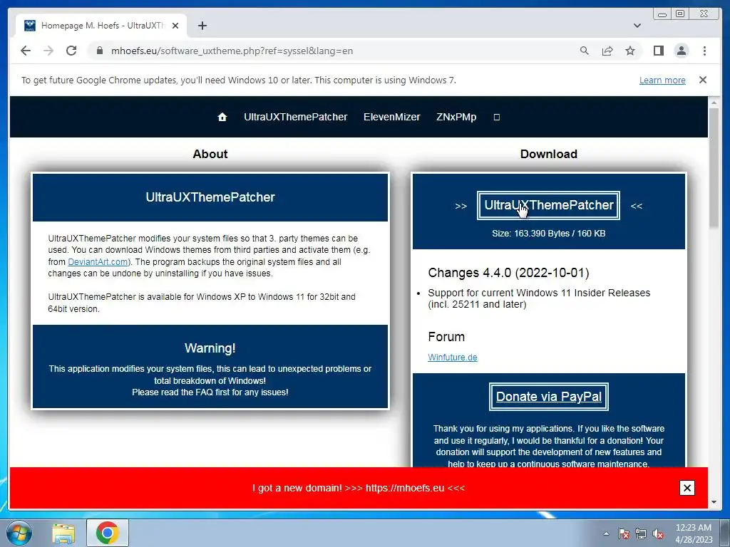Open ZNxPMp nav menu item
The height and width of the screenshot is (547, 730).
click(x=456, y=118)
